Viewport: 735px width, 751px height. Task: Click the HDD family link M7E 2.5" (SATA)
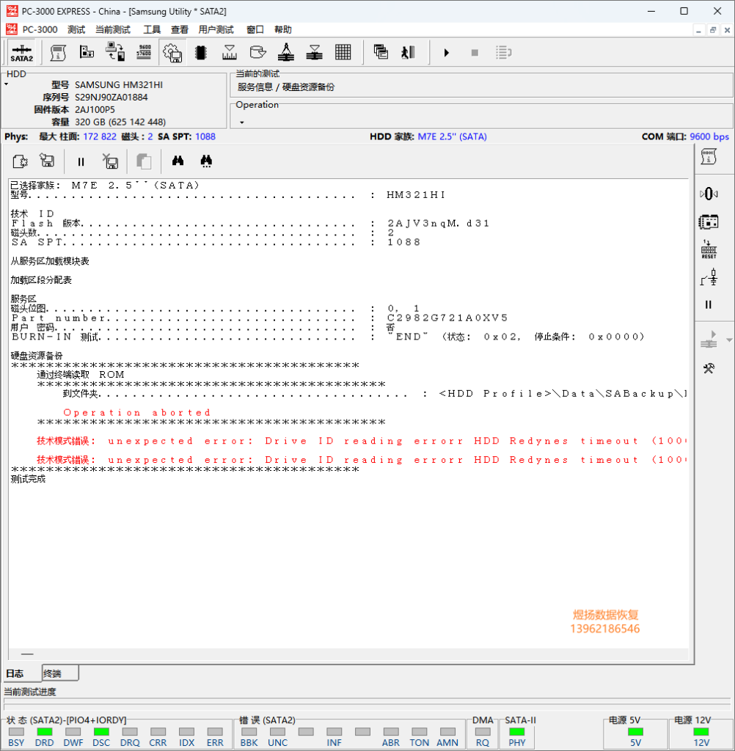click(x=452, y=137)
